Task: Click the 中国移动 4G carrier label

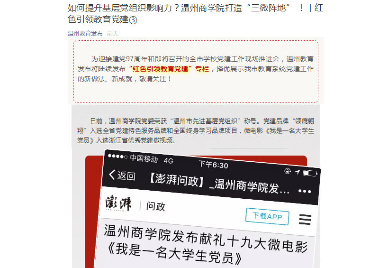Action: pyautogui.click(x=152, y=159)
